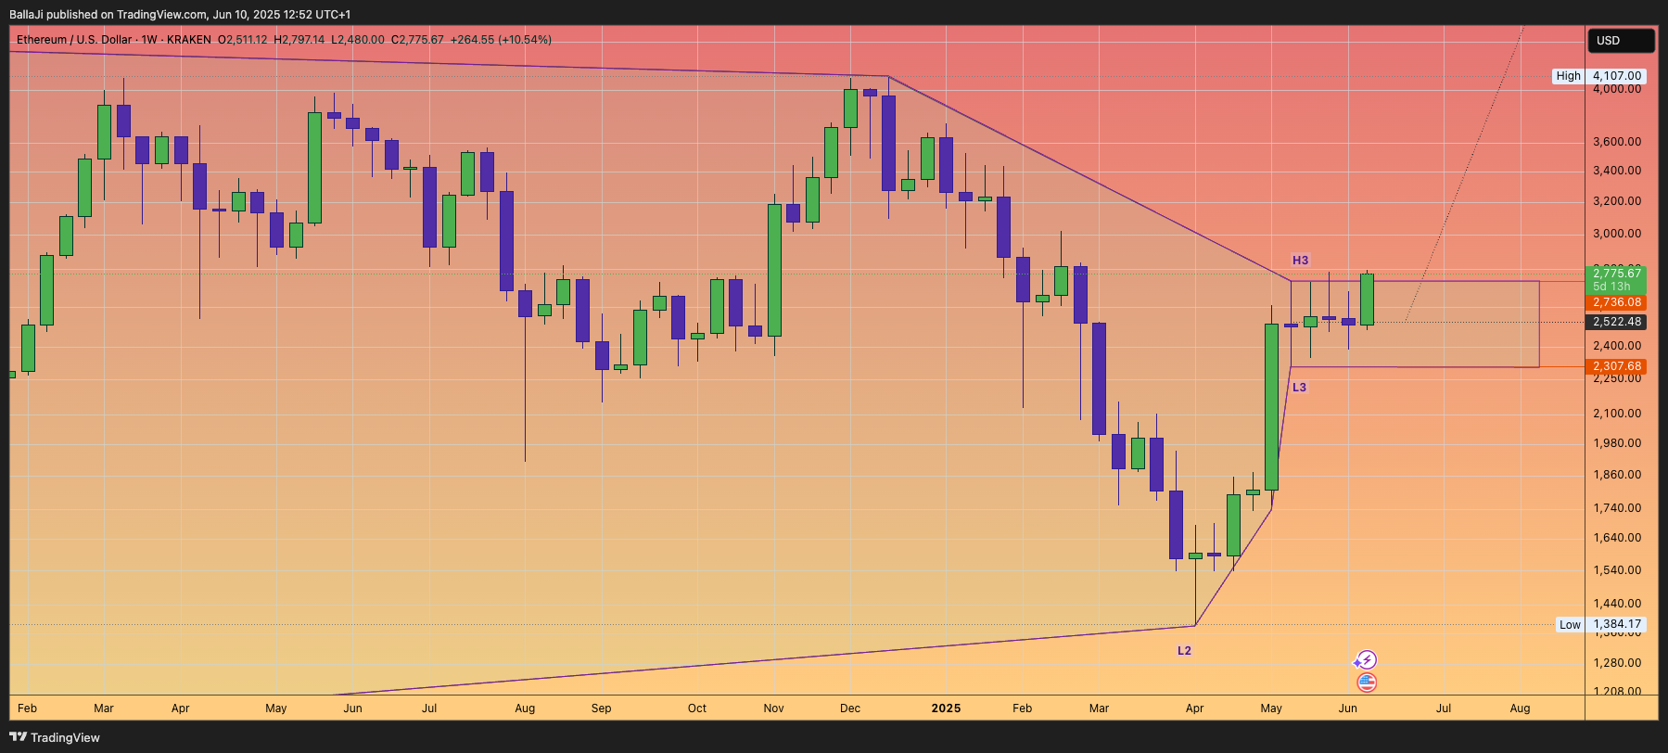The image size is (1668, 753).
Task: Click the orange 2,307.68 price label
Action: 1617,366
